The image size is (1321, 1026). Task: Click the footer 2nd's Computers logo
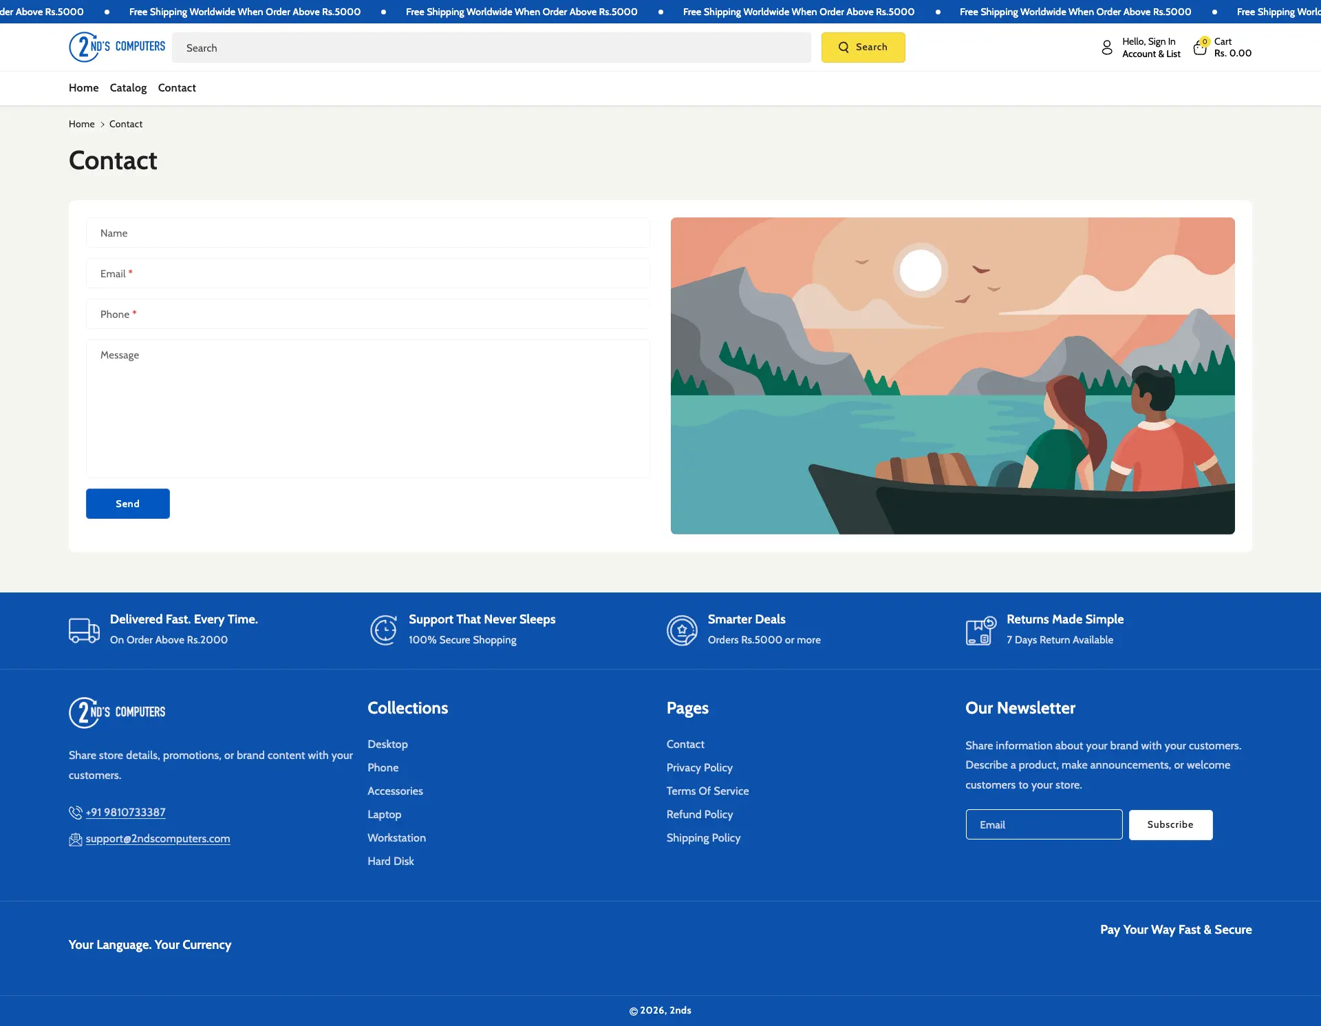pos(117,712)
